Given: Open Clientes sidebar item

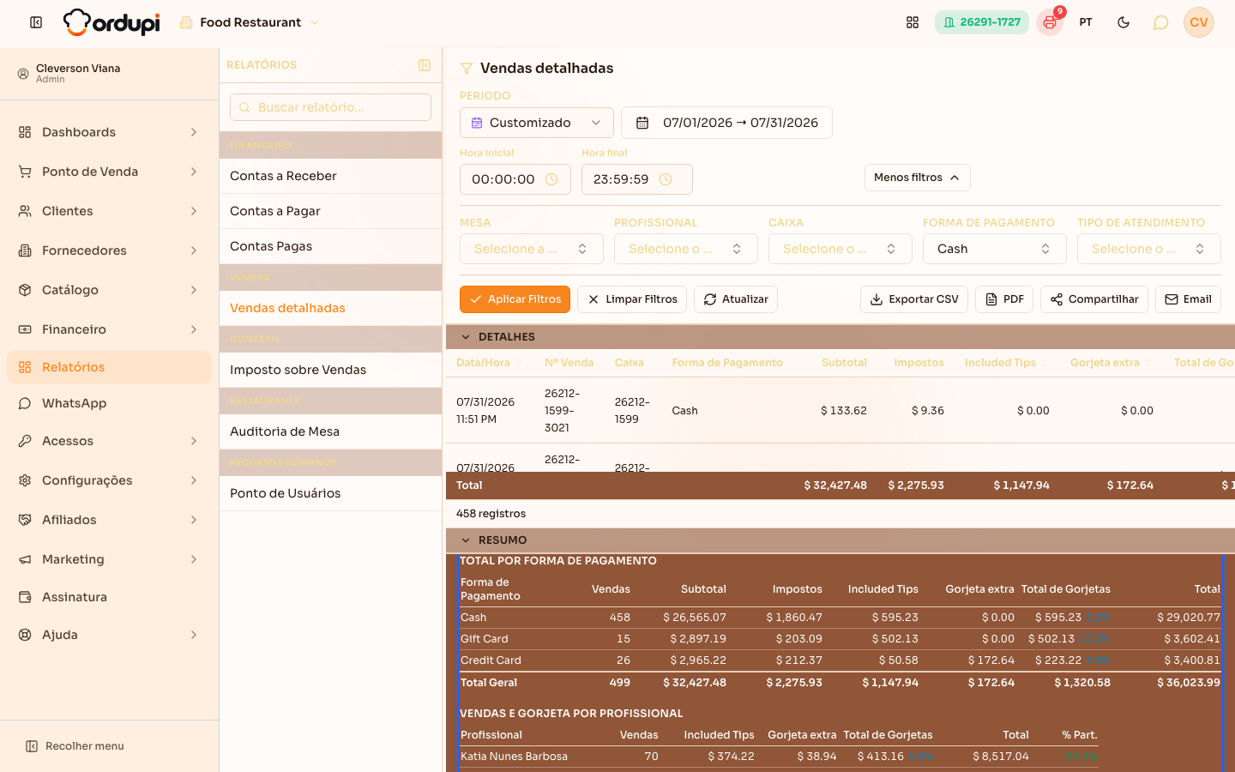Looking at the screenshot, I should click(x=109, y=211).
